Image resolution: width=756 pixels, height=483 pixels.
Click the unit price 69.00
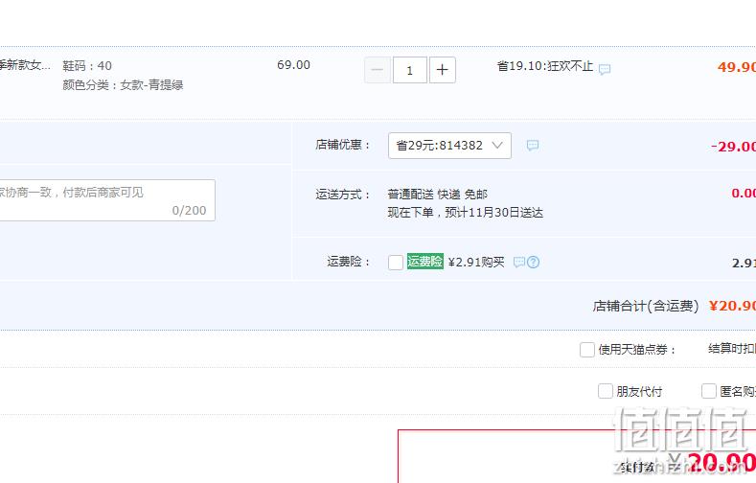tap(293, 65)
